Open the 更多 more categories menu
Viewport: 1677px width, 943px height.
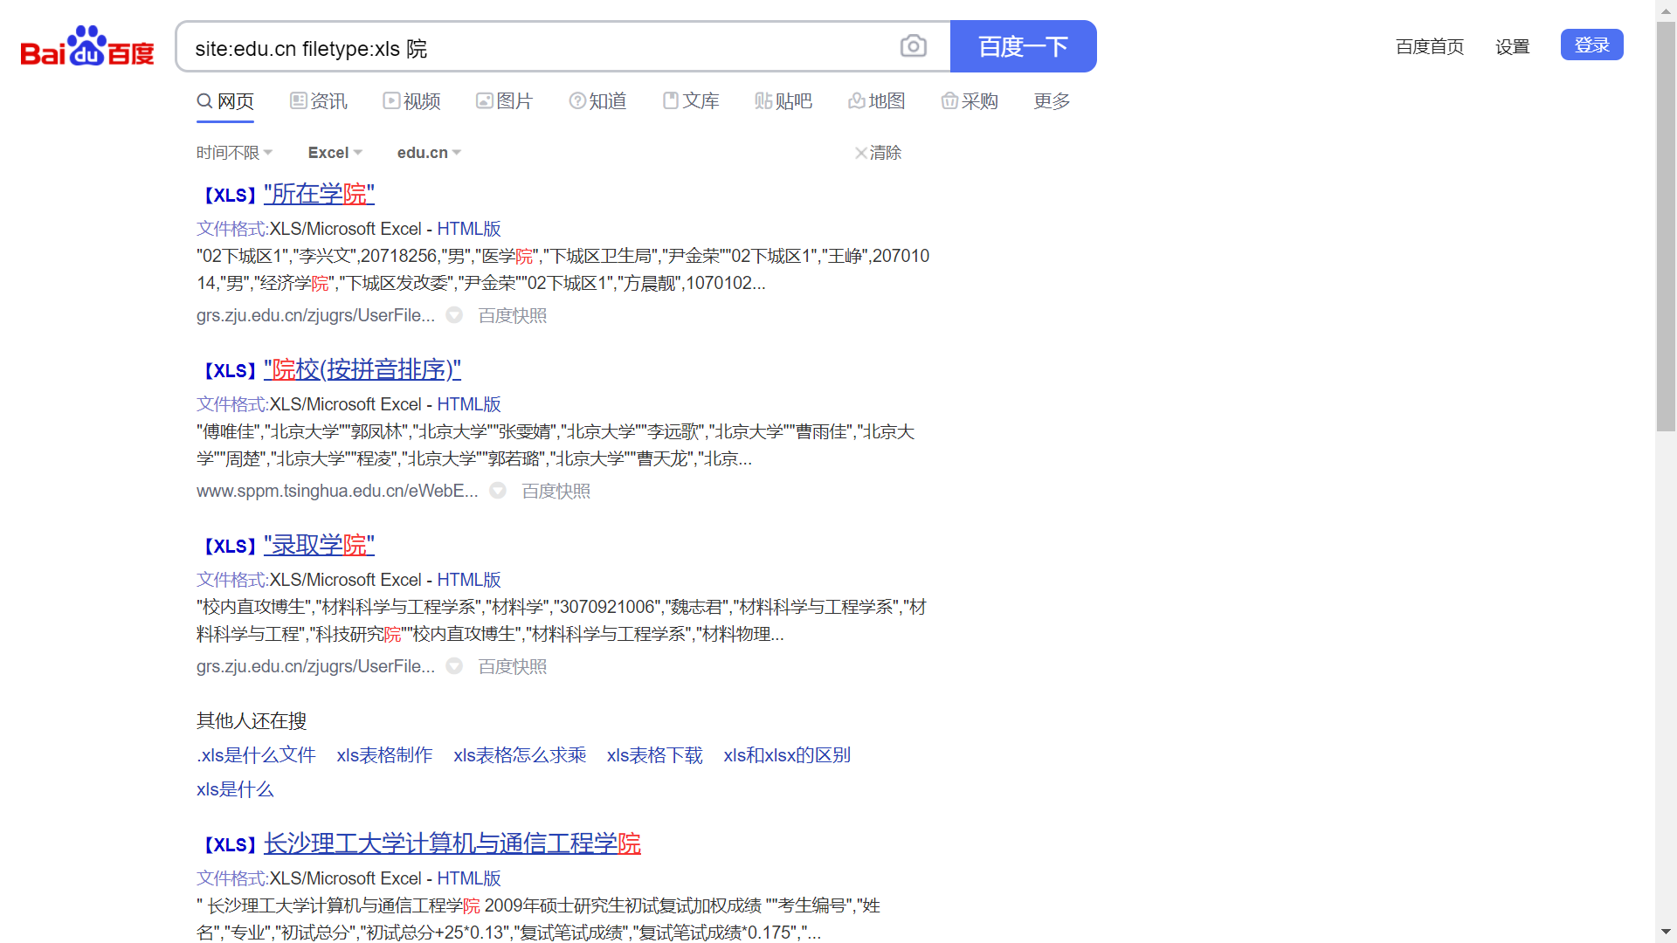1052,101
